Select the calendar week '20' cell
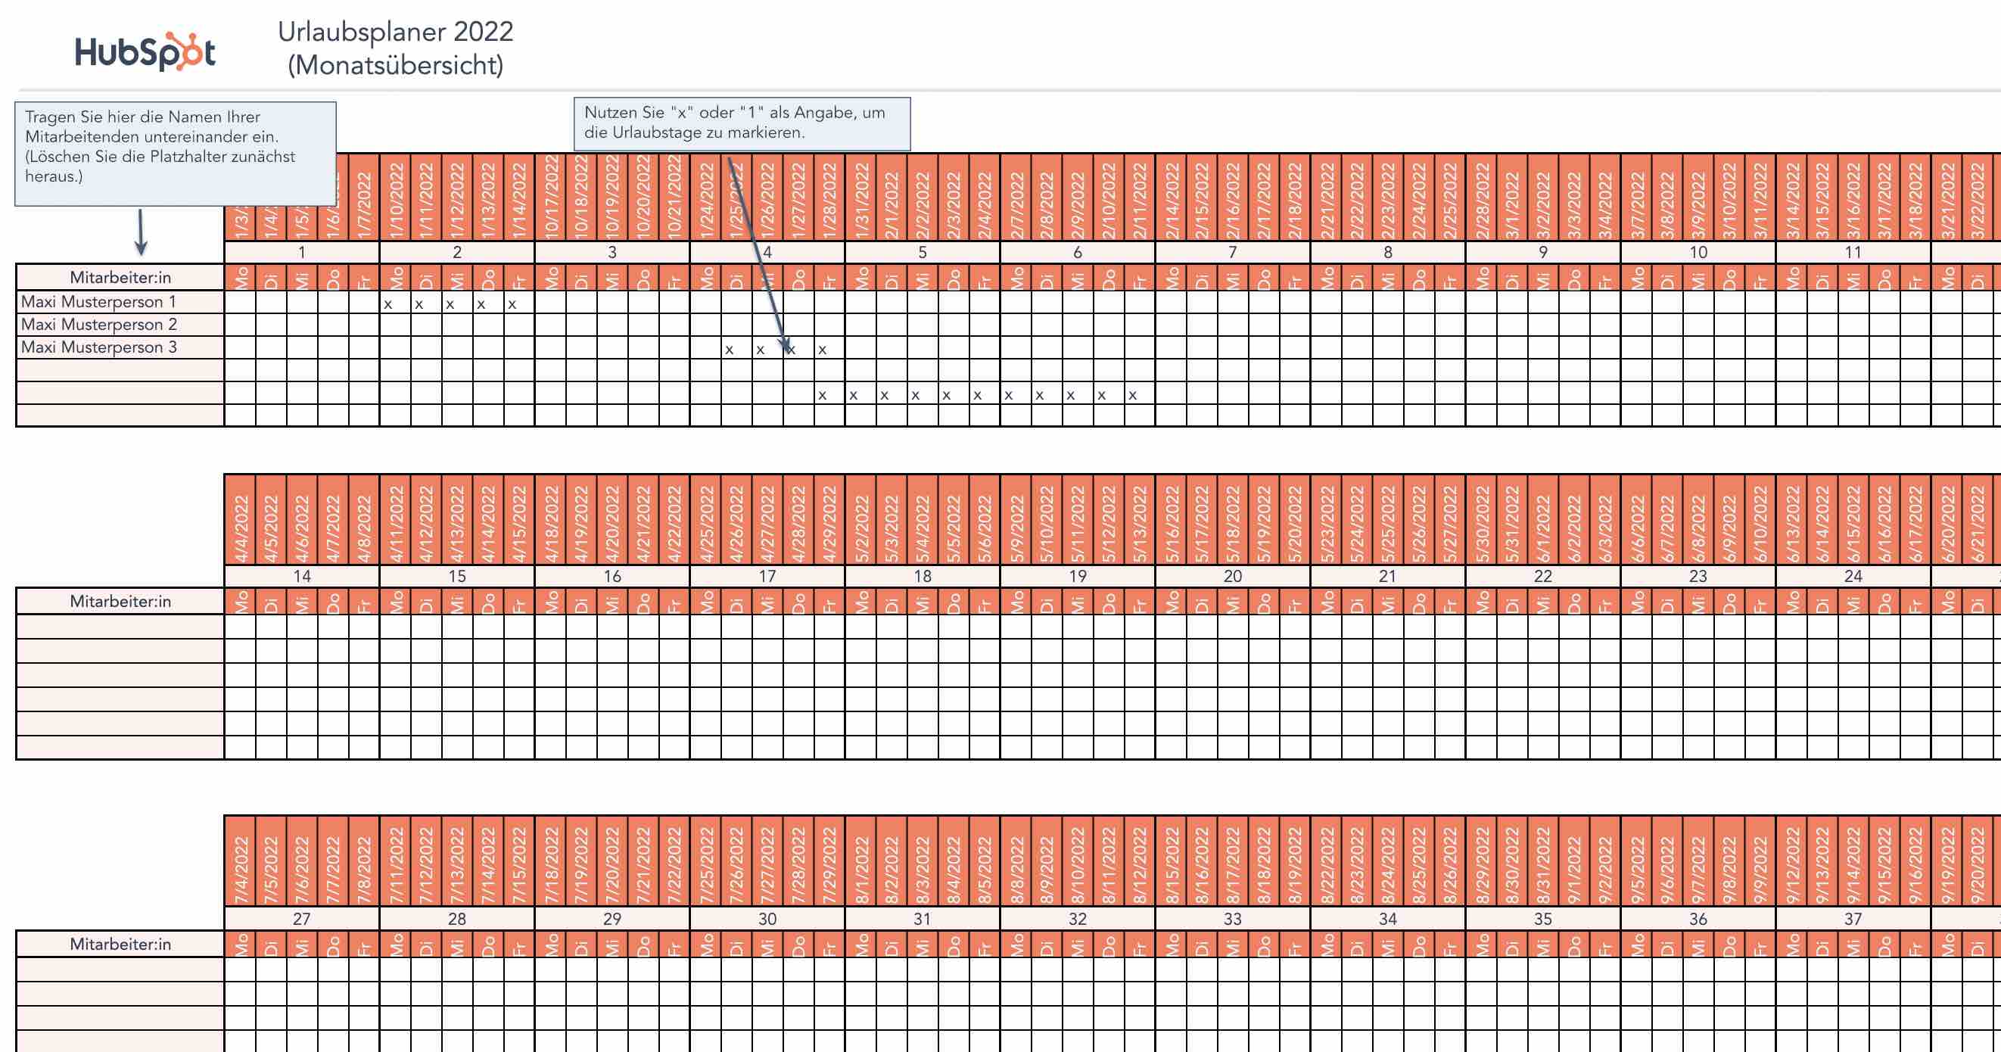The width and height of the screenshot is (2001, 1052). coord(1233,577)
